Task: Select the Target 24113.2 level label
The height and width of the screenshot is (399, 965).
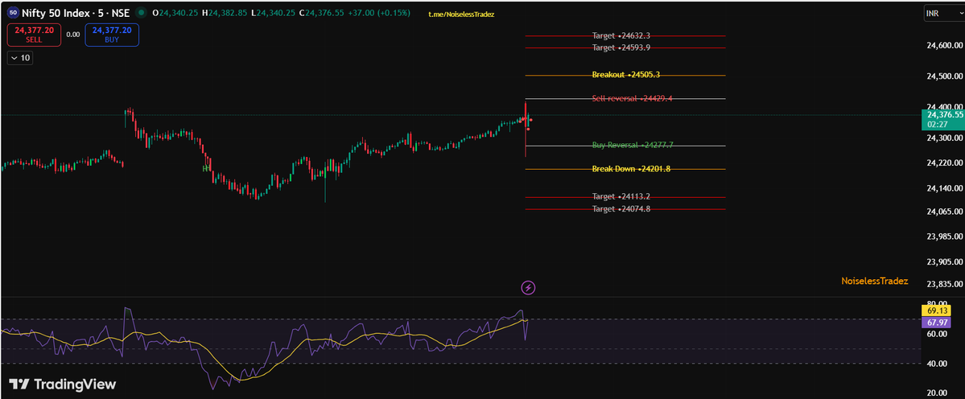Action: [x=621, y=197]
